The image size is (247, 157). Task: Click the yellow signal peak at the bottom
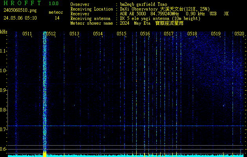[x=44, y=154]
